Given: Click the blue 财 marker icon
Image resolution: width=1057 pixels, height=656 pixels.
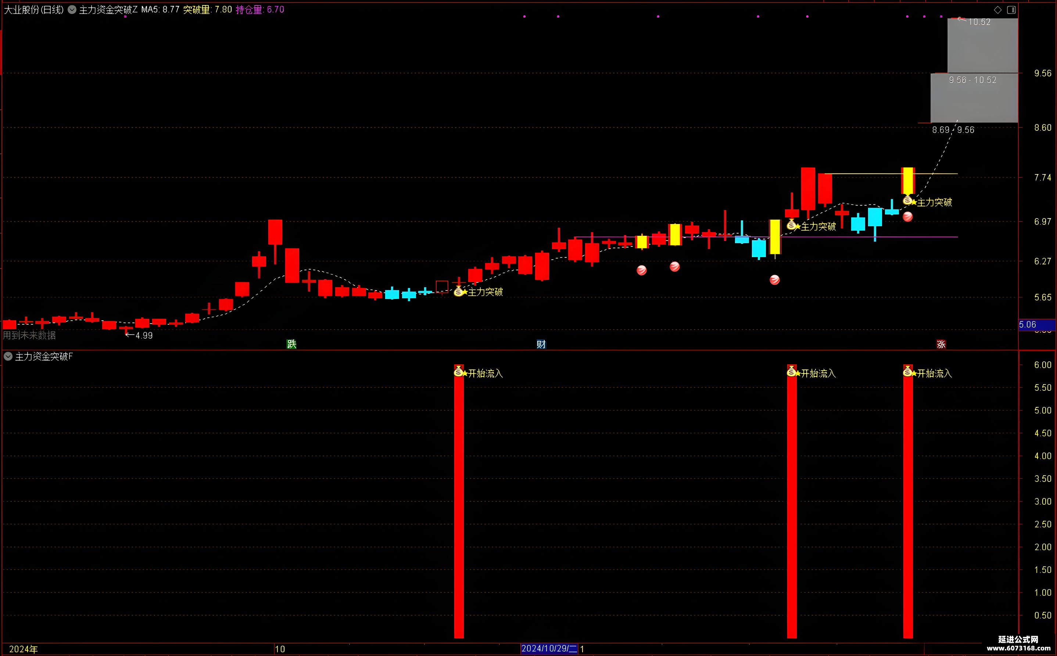Looking at the screenshot, I should point(541,344).
